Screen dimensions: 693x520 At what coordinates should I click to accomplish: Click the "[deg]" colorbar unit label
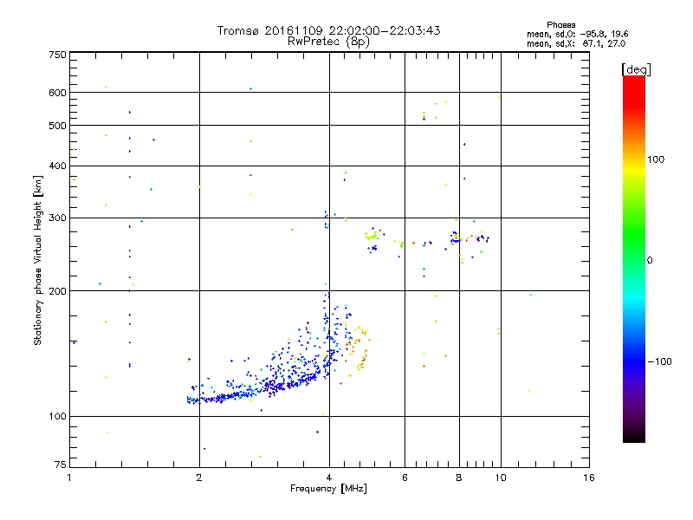click(x=636, y=69)
